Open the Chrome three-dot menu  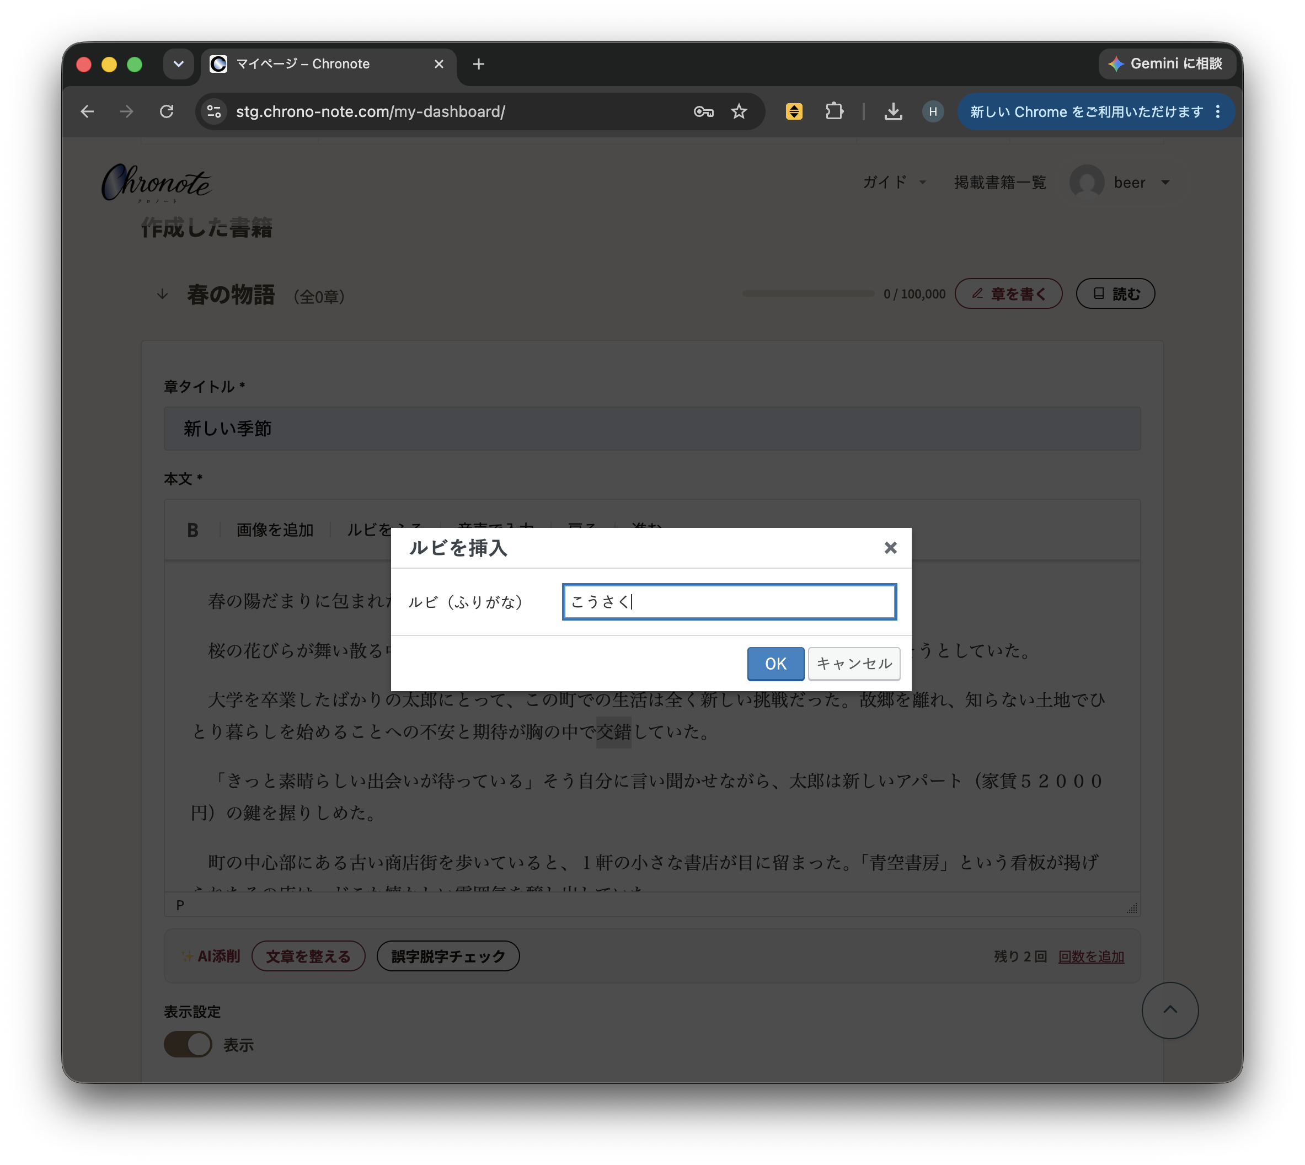click(1217, 112)
